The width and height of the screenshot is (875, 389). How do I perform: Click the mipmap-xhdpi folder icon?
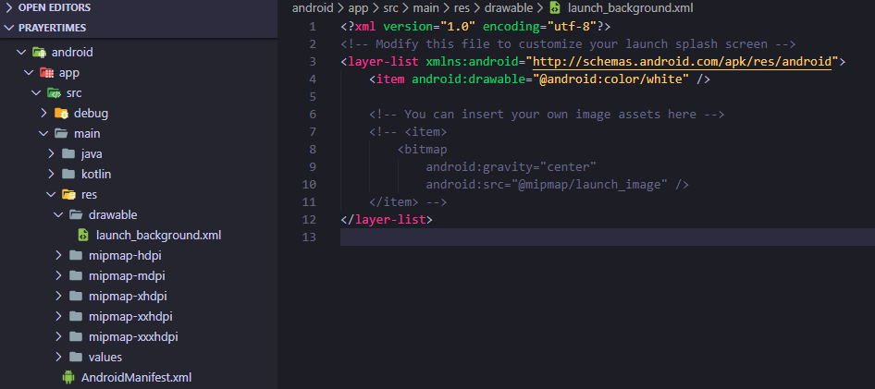pyautogui.click(x=76, y=296)
